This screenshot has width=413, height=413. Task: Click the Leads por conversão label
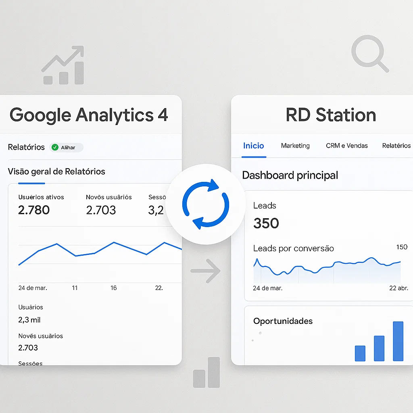pos(294,248)
